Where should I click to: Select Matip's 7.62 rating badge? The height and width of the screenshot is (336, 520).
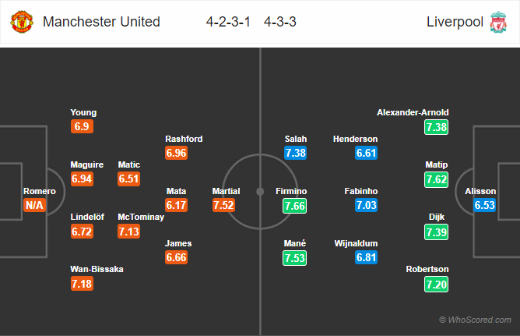(x=437, y=179)
